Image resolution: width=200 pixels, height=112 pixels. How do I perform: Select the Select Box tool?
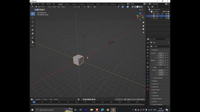[33, 14]
